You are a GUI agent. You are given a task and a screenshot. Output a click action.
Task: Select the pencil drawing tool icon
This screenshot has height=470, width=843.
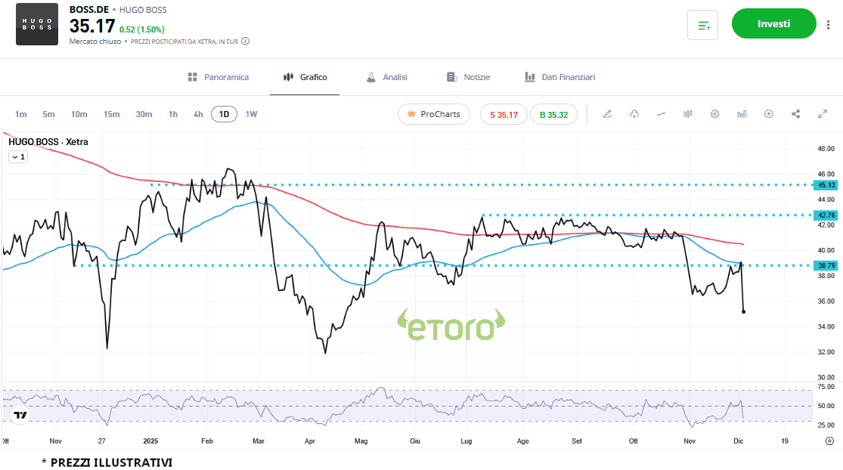point(606,114)
